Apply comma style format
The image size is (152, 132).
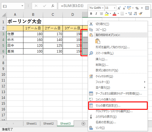(x=142, y=8)
